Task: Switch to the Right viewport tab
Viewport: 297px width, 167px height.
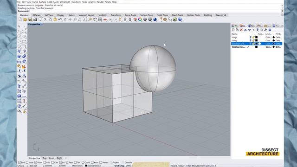Action: coord(59,158)
